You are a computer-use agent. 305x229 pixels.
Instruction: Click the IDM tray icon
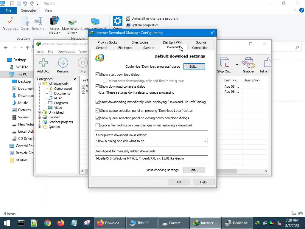pos(258,223)
